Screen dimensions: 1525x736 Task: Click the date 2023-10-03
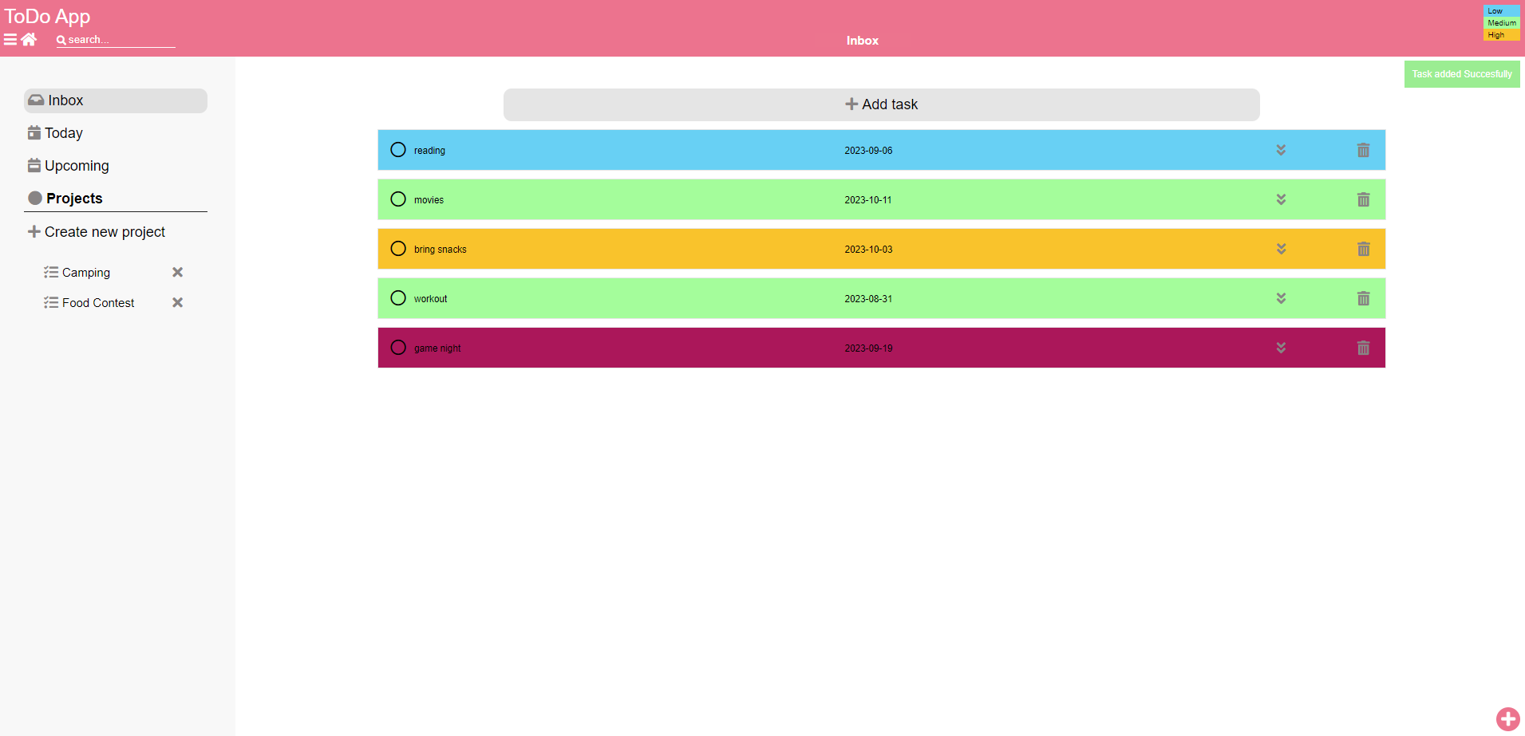pyautogui.click(x=868, y=250)
